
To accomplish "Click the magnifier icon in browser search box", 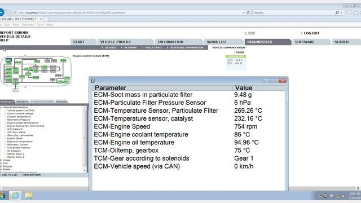I will [x=337, y=12].
